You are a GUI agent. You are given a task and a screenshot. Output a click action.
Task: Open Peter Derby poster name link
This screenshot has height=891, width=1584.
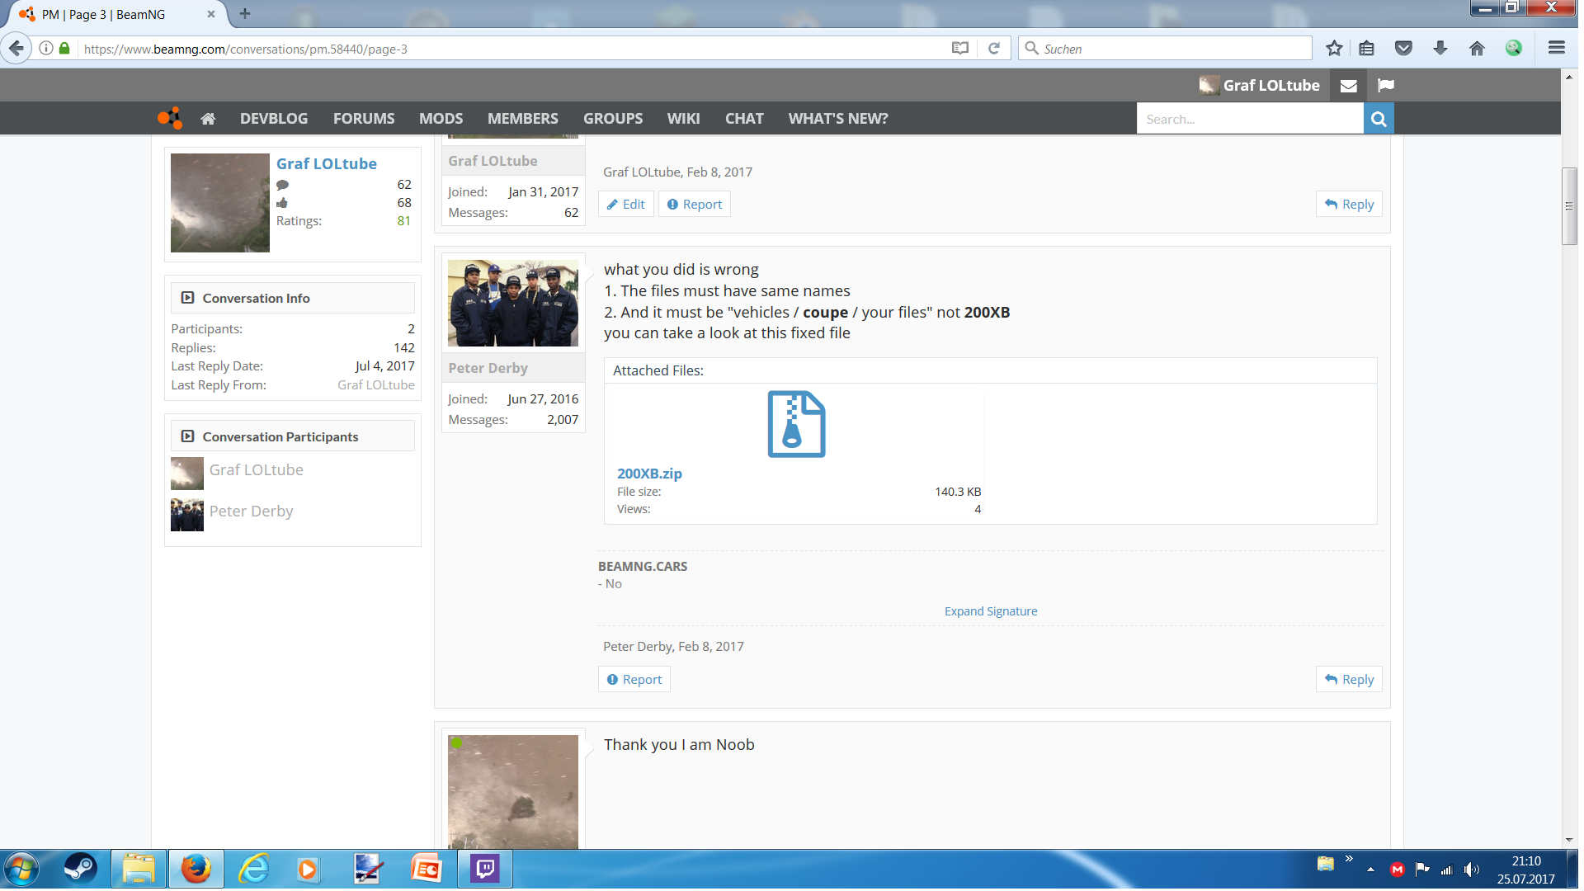(488, 368)
